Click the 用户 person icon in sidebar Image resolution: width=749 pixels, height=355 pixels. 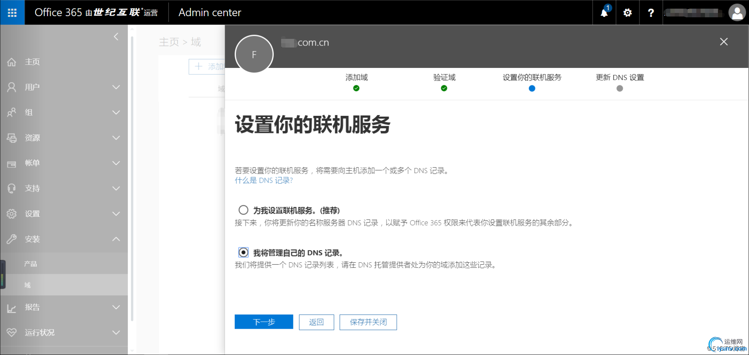pos(12,87)
